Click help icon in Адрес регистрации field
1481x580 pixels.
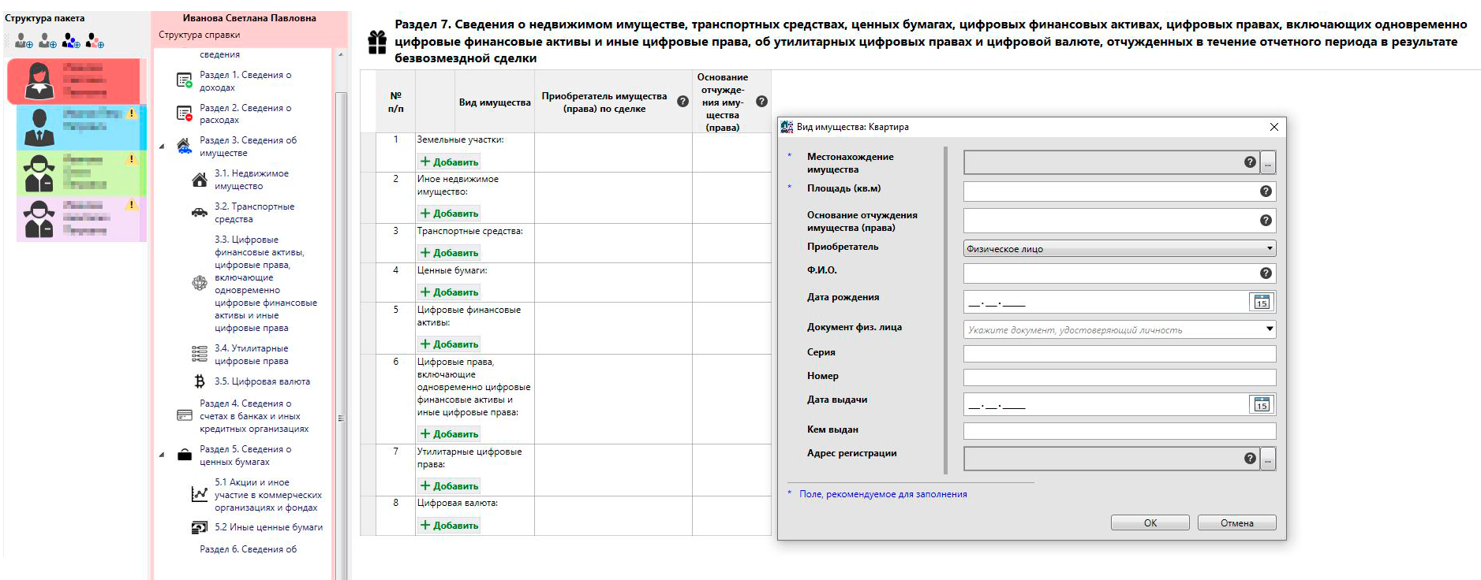[1250, 459]
